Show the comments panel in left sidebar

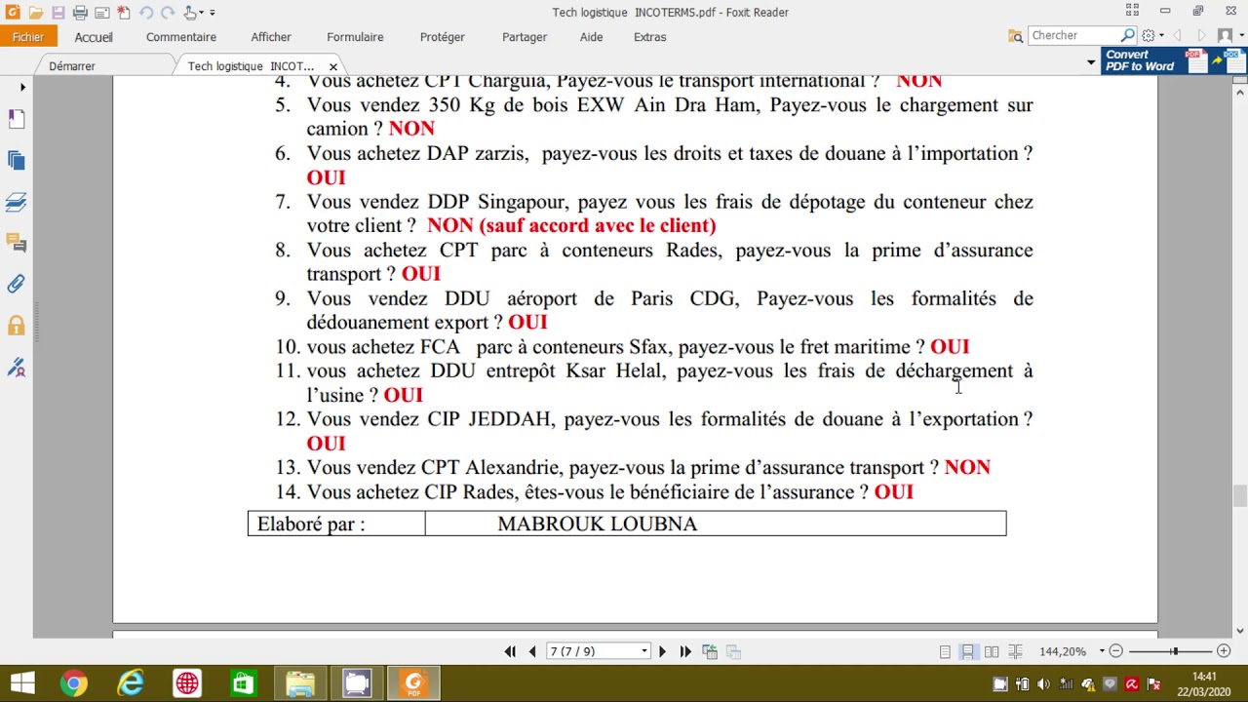tap(17, 243)
